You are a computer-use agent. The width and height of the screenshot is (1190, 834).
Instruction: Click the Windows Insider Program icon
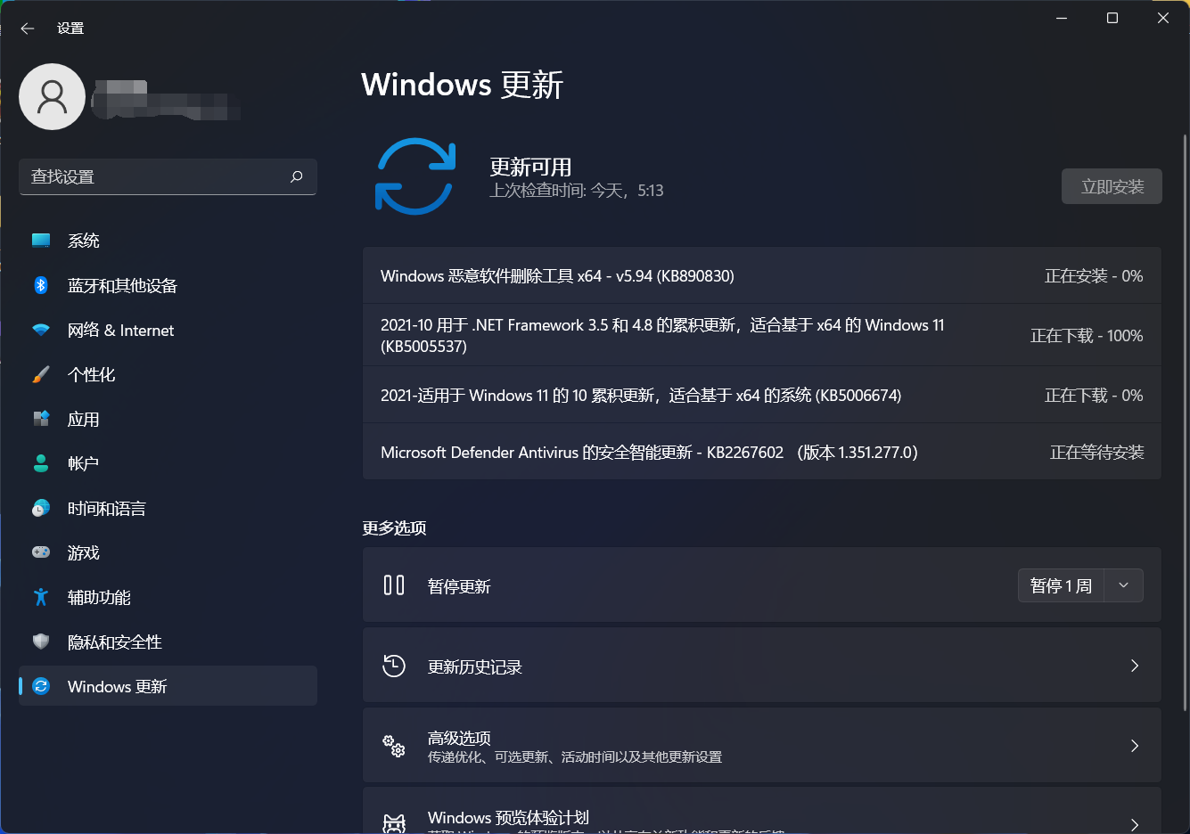pyautogui.click(x=393, y=820)
